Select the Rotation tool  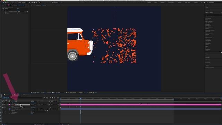click(x=18, y=2)
